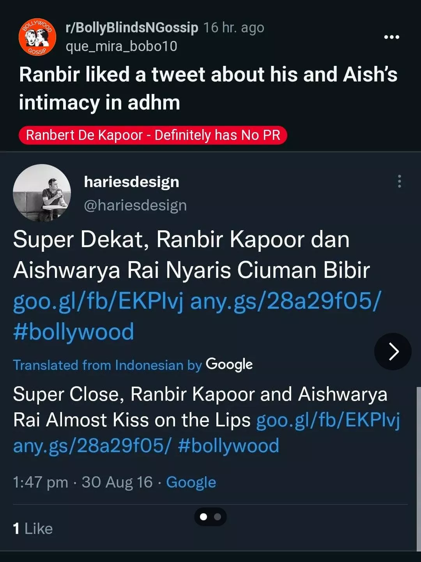The height and width of the screenshot is (562, 421).
Task: Tap #bollywood hashtag in original tweet
Action: click(x=74, y=332)
